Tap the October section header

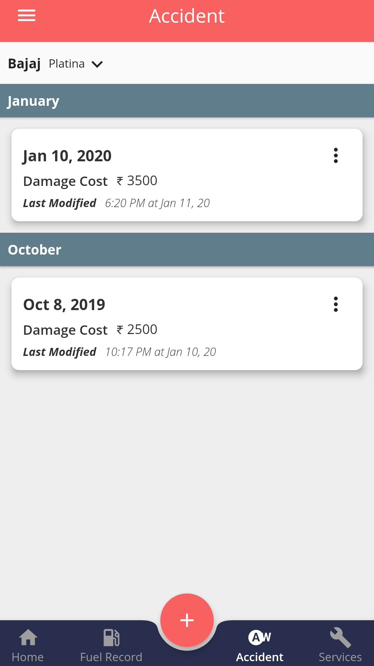pos(187,250)
